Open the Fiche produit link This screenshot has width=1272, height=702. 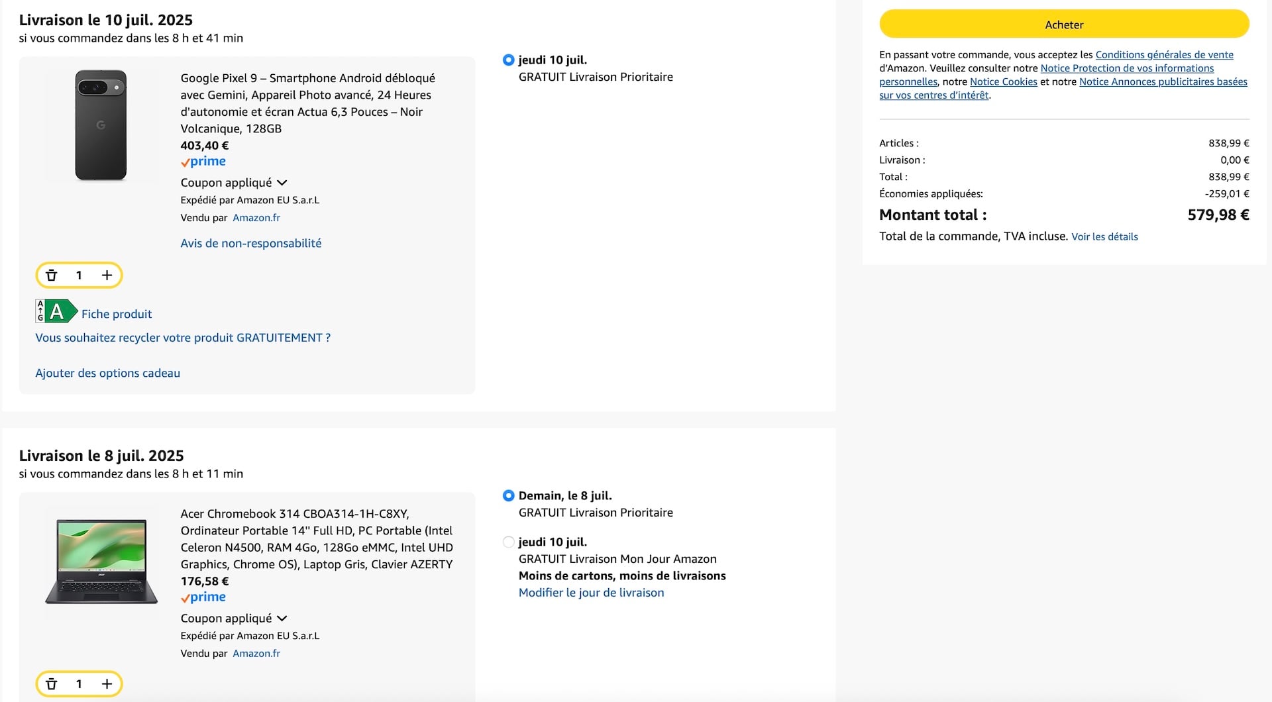coord(117,314)
